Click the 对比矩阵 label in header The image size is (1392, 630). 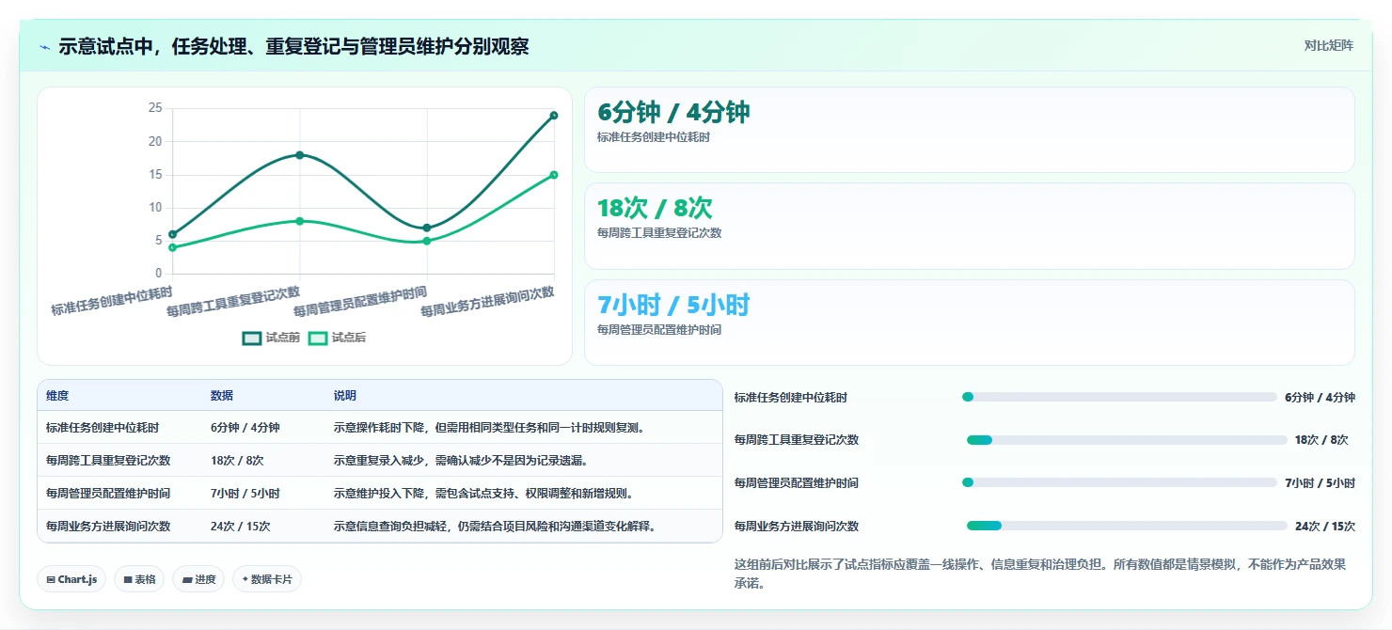(1329, 46)
